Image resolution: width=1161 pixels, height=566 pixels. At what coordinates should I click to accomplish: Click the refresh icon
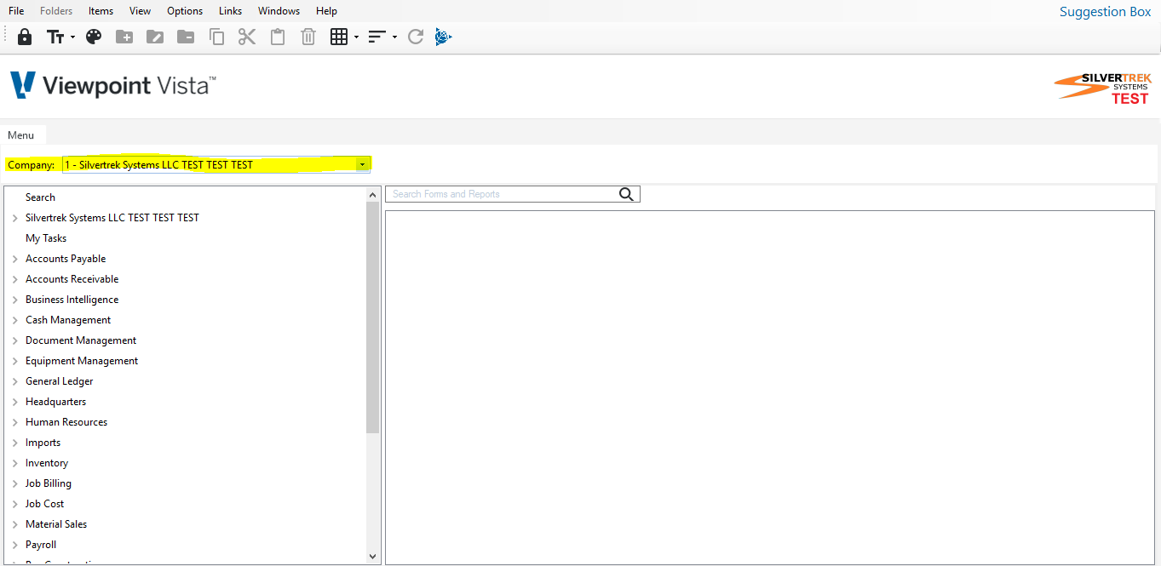[416, 37]
